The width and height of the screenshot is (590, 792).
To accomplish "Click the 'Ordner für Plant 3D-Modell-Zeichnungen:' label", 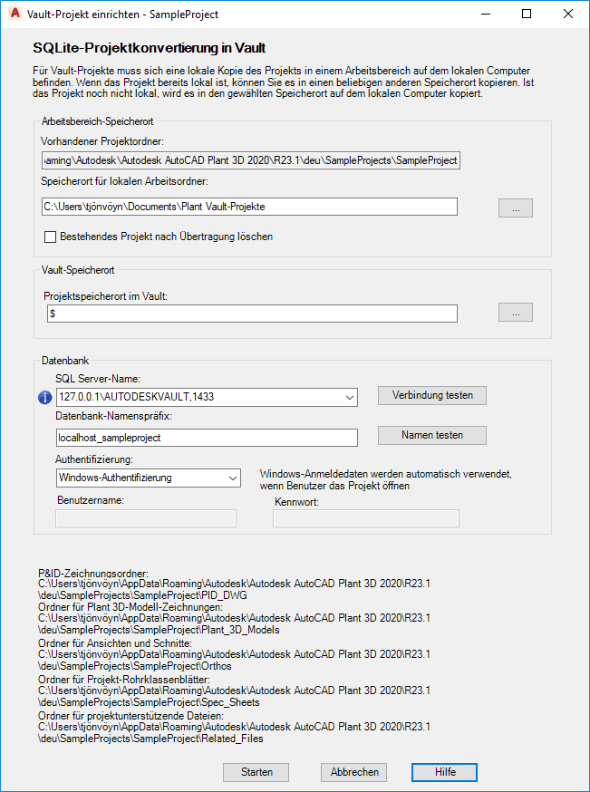I will click(131, 606).
